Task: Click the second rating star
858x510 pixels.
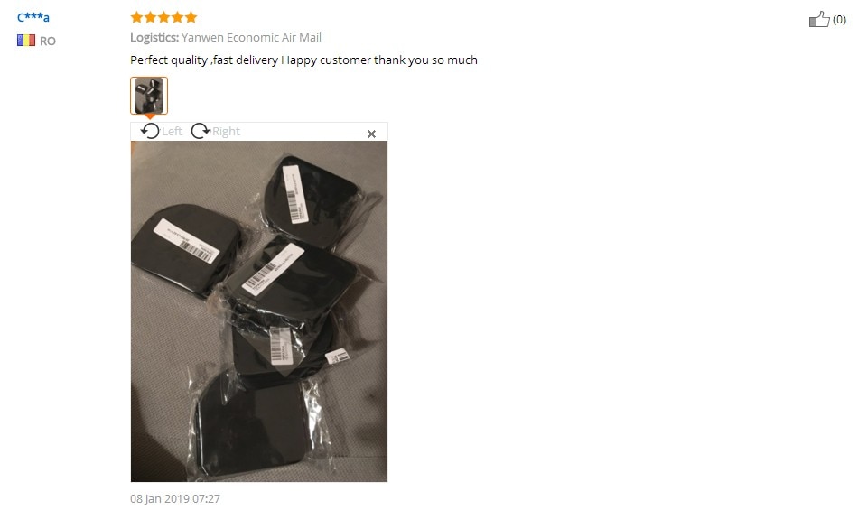Action: point(151,17)
